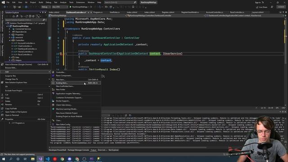Close the DashboardController.cs tab
This screenshot has height=162, width=288.
point(91,12)
